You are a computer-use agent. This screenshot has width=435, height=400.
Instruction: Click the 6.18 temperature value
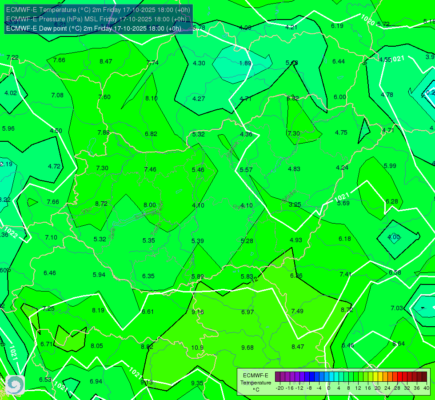[344, 239]
